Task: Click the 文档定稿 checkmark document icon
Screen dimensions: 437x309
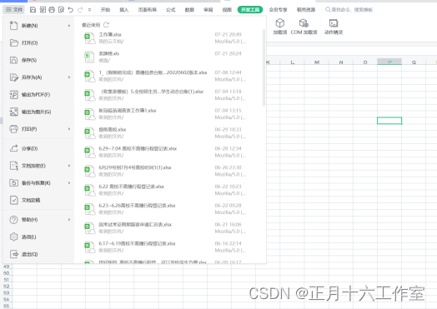Action: [13, 200]
